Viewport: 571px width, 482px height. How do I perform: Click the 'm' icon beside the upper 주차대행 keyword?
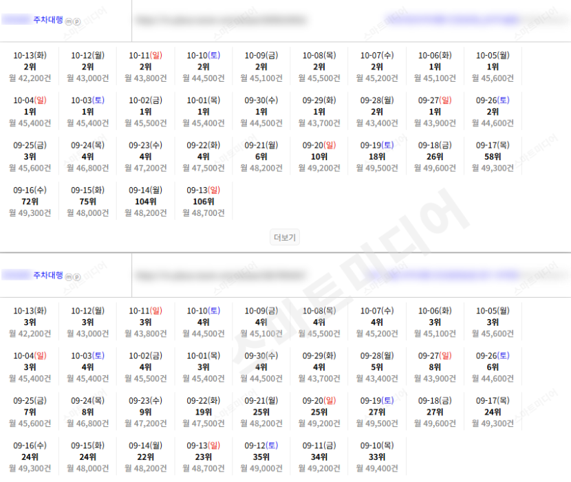tap(69, 21)
